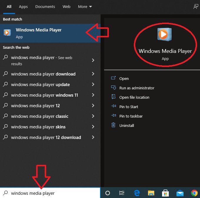Select 'windows media player download' suggestion
This screenshot has width=200, height=198.
tap(43, 74)
